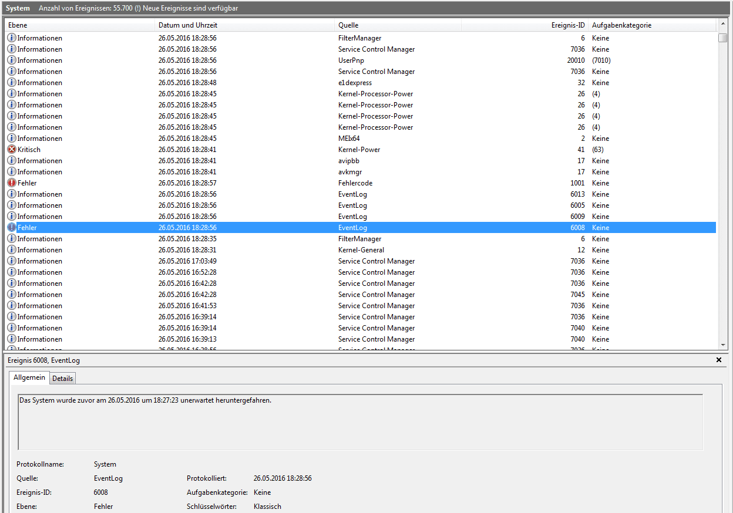Screen dimensions: 733x513
Task: Click the date 26.05.2016 16:52:28
Action: tap(187, 272)
